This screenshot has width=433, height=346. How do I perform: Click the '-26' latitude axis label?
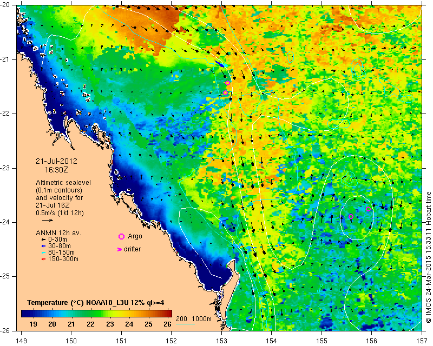tap(5, 330)
